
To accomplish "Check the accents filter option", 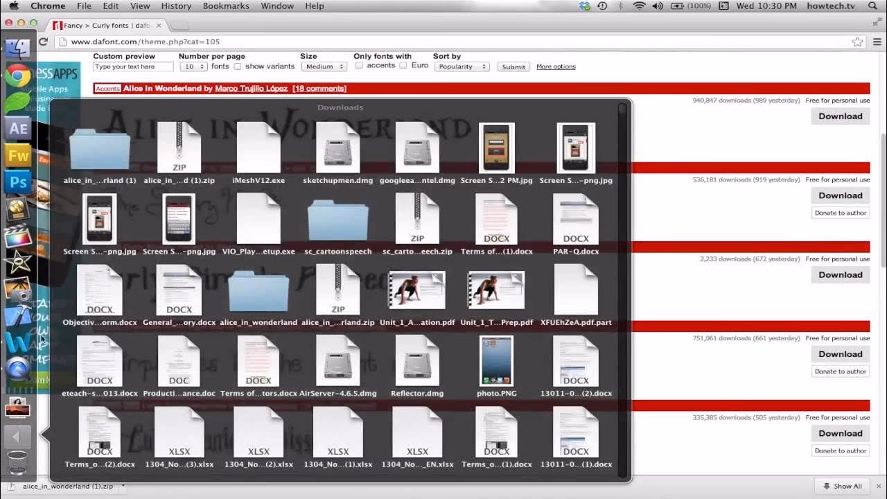I will [360, 66].
